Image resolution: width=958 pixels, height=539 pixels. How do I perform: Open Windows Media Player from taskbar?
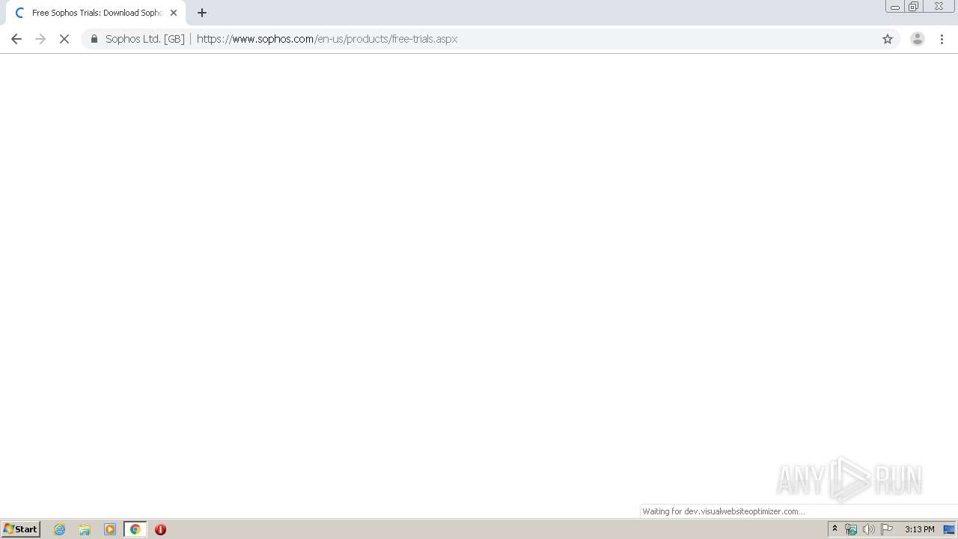(x=110, y=529)
